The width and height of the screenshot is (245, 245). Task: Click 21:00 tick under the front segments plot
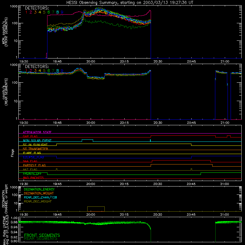point(225,62)
